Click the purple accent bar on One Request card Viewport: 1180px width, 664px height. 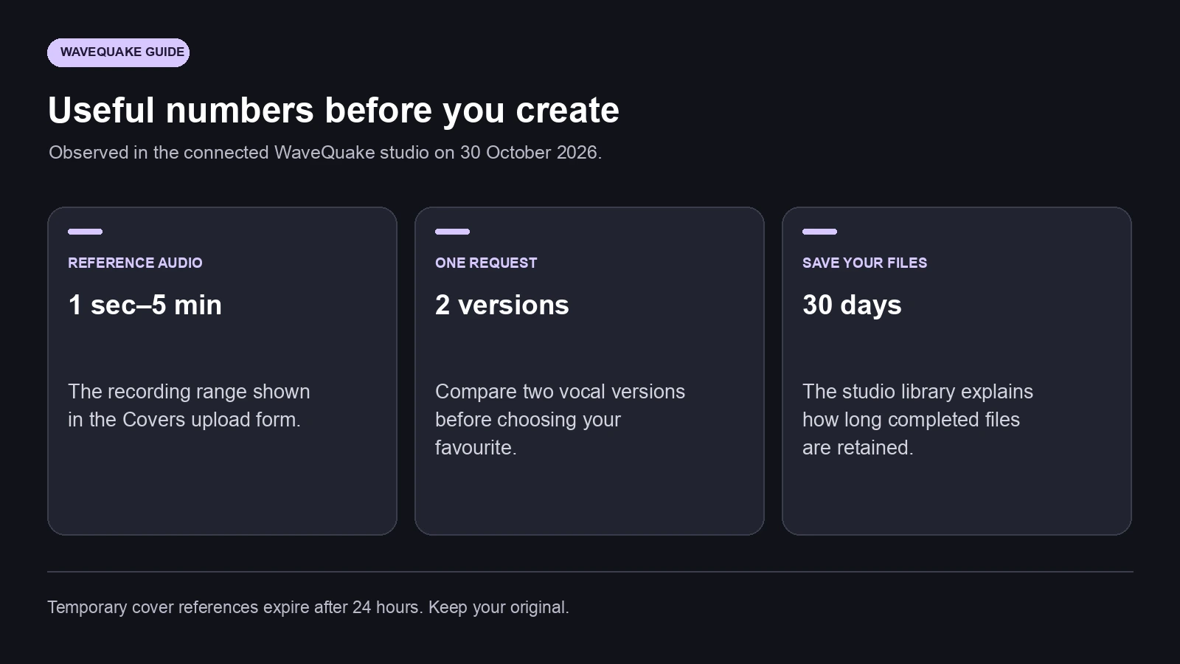pyautogui.click(x=452, y=232)
